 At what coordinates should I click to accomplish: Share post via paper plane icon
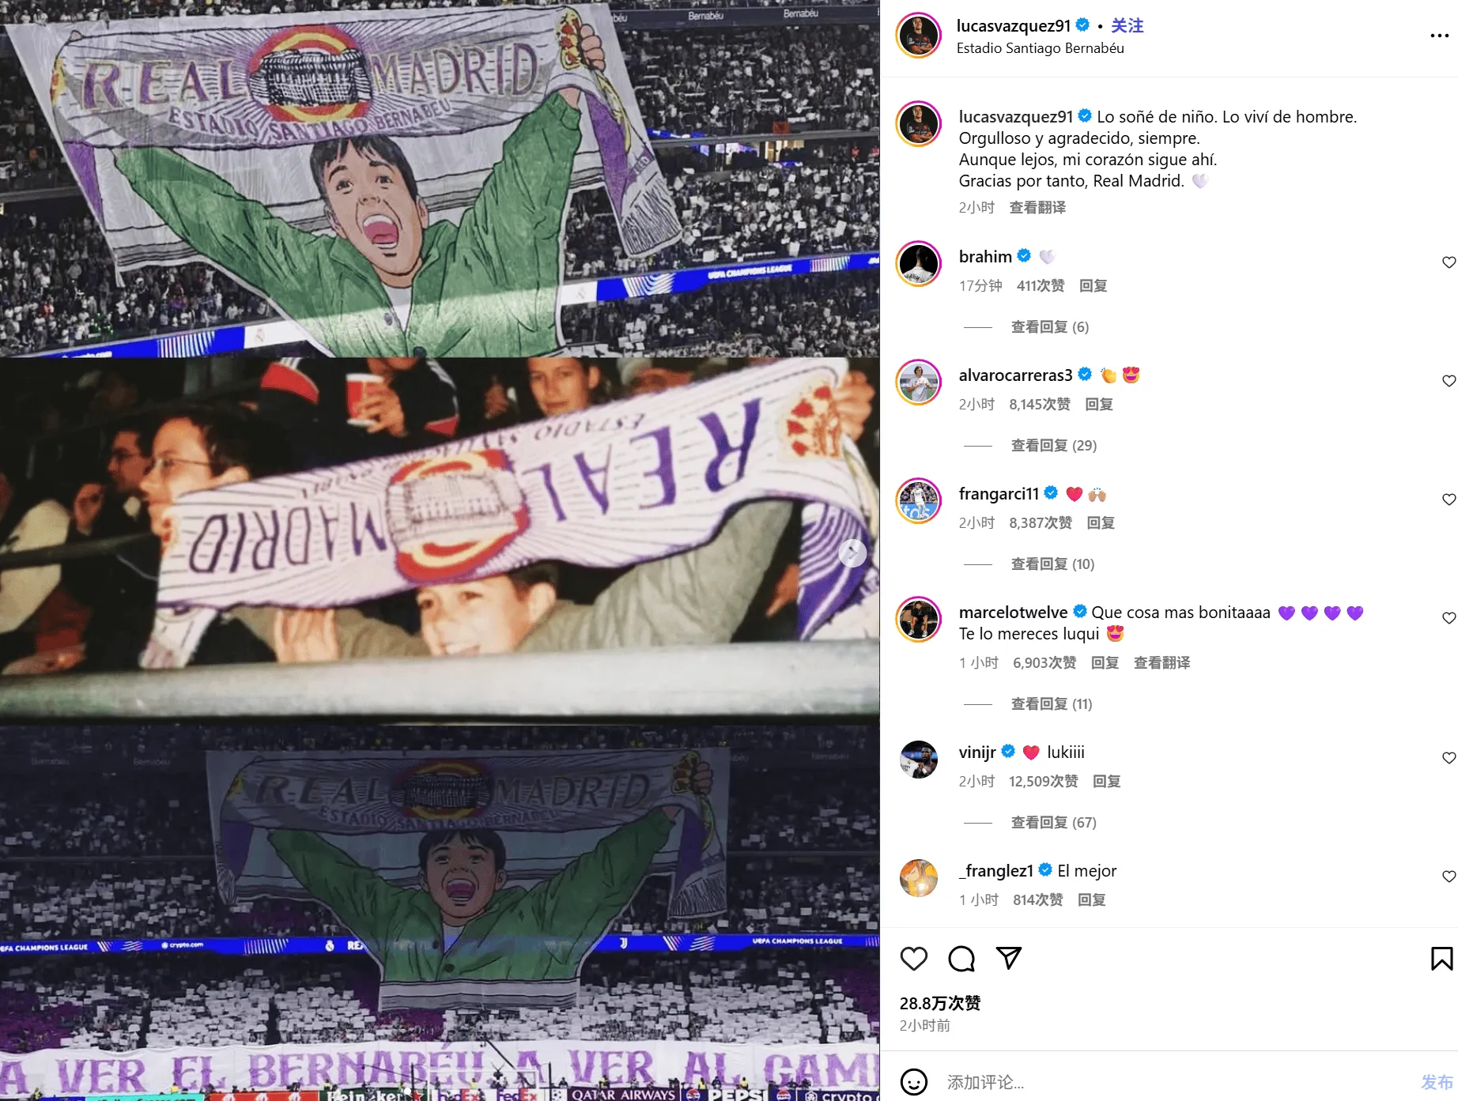(x=1009, y=959)
